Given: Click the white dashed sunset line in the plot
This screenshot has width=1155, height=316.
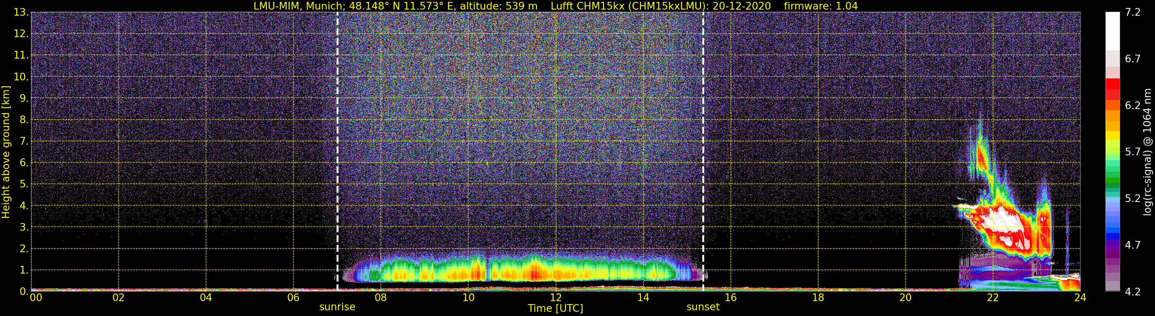Looking at the screenshot, I should tap(703, 152).
